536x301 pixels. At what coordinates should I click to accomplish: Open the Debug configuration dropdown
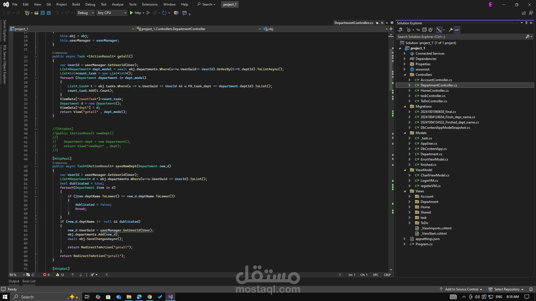pyautogui.click(x=85, y=13)
